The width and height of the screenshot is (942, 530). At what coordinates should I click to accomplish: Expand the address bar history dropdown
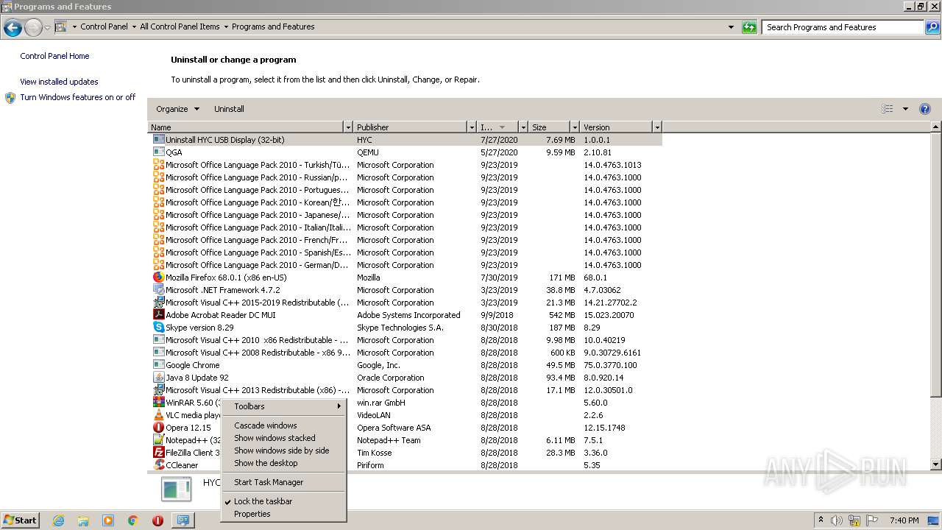[x=731, y=27]
